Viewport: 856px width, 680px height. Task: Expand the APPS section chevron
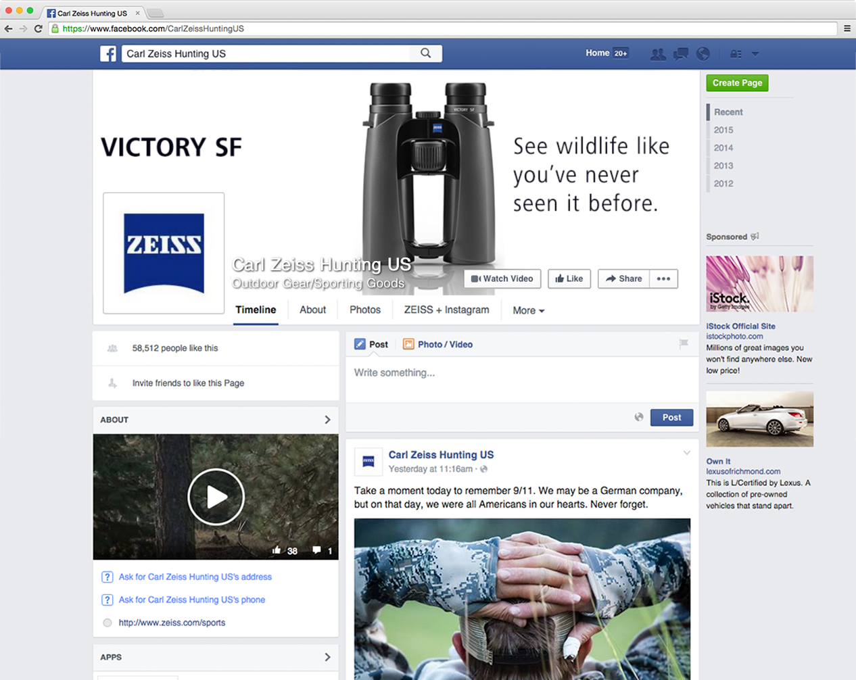coord(327,657)
